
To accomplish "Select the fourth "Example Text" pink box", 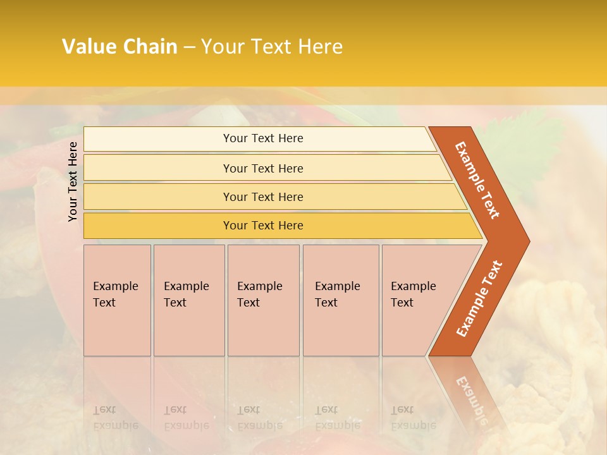I will click(x=340, y=300).
